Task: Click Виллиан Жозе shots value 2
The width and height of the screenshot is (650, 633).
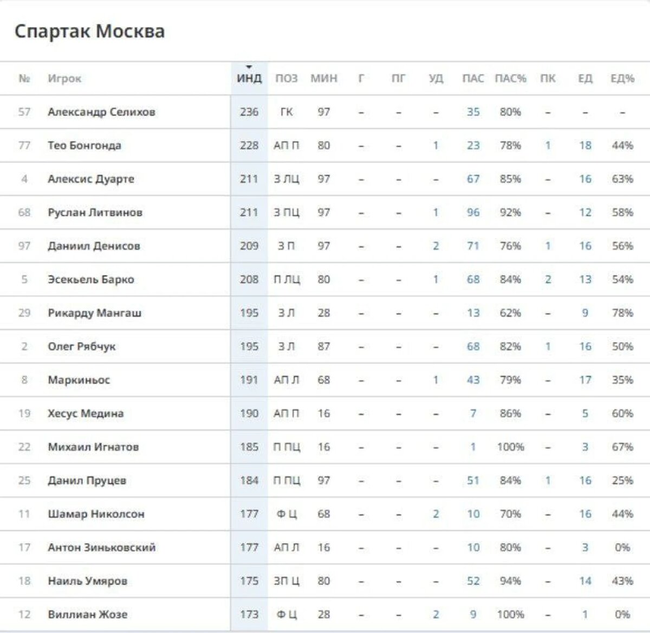Action: 436,615
